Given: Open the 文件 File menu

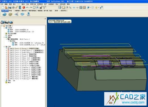Looking at the screenshot, I should coord(2,4).
